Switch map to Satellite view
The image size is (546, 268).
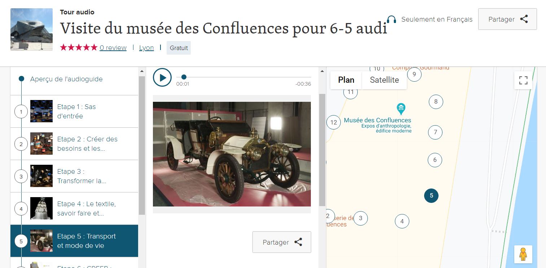point(384,80)
